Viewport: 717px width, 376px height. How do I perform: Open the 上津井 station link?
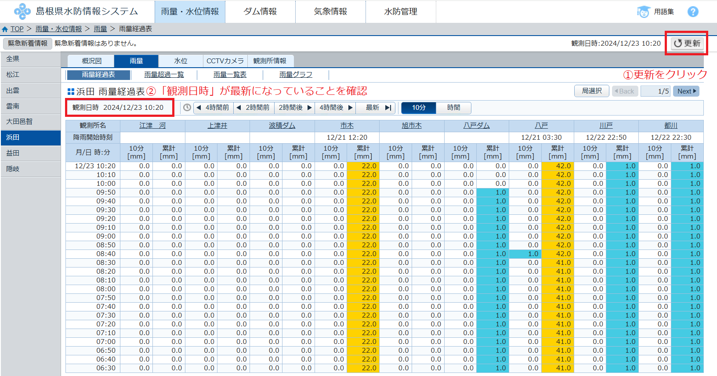click(217, 126)
